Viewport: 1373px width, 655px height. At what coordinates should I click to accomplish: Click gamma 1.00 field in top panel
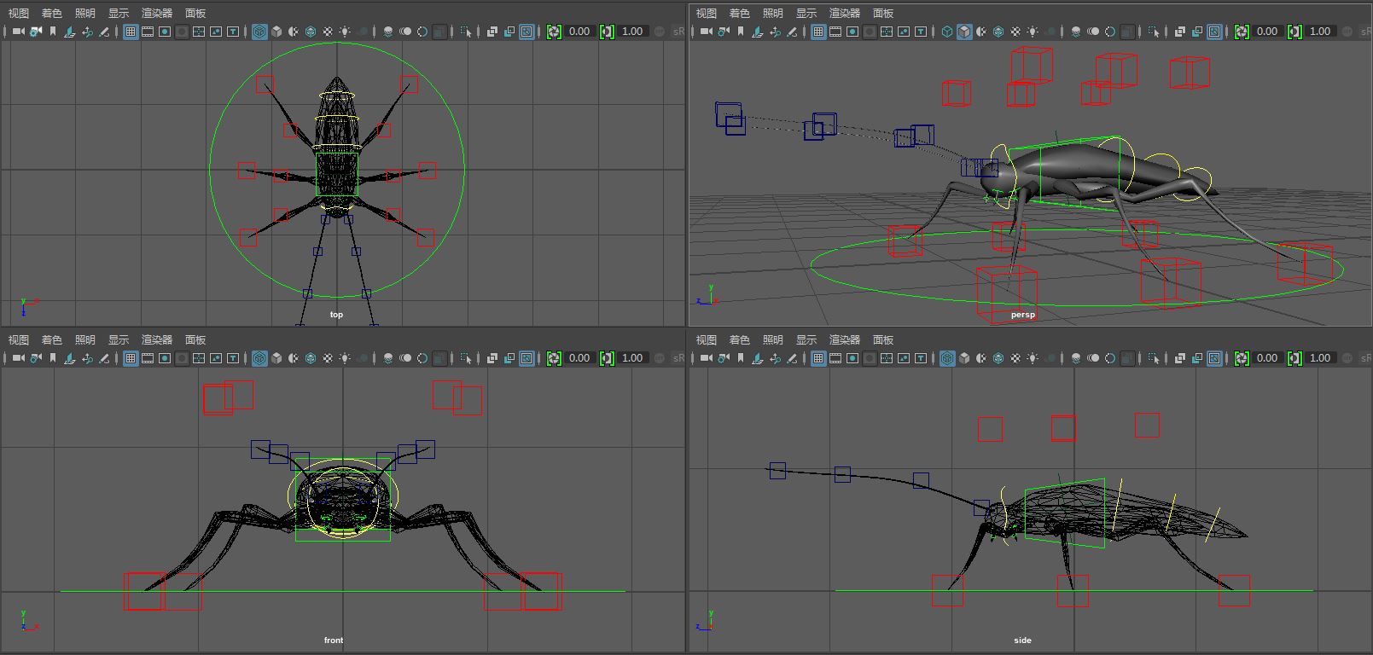632,32
